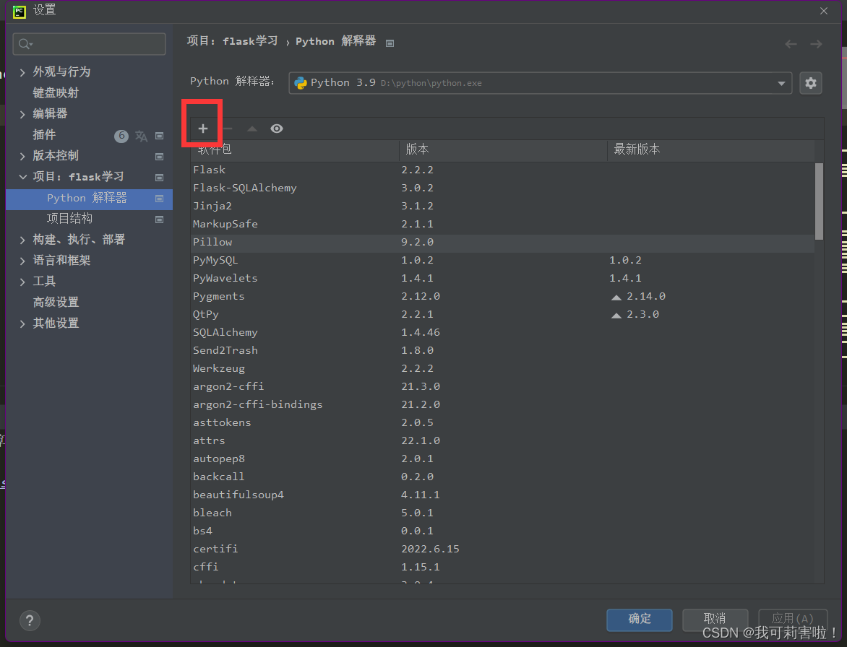847x647 pixels.
Task: Expand 编辑器 settings section
Action: pos(22,114)
